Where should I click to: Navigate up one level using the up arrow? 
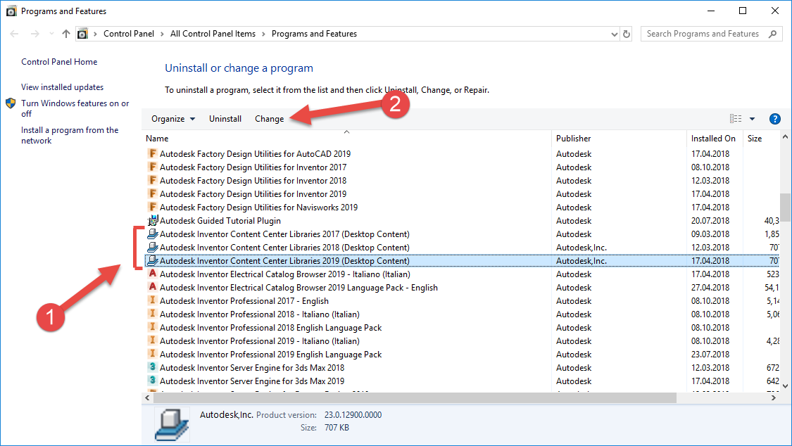point(65,33)
